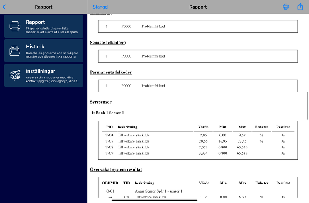Click the value 20,66 in T-C5 row

203,141
